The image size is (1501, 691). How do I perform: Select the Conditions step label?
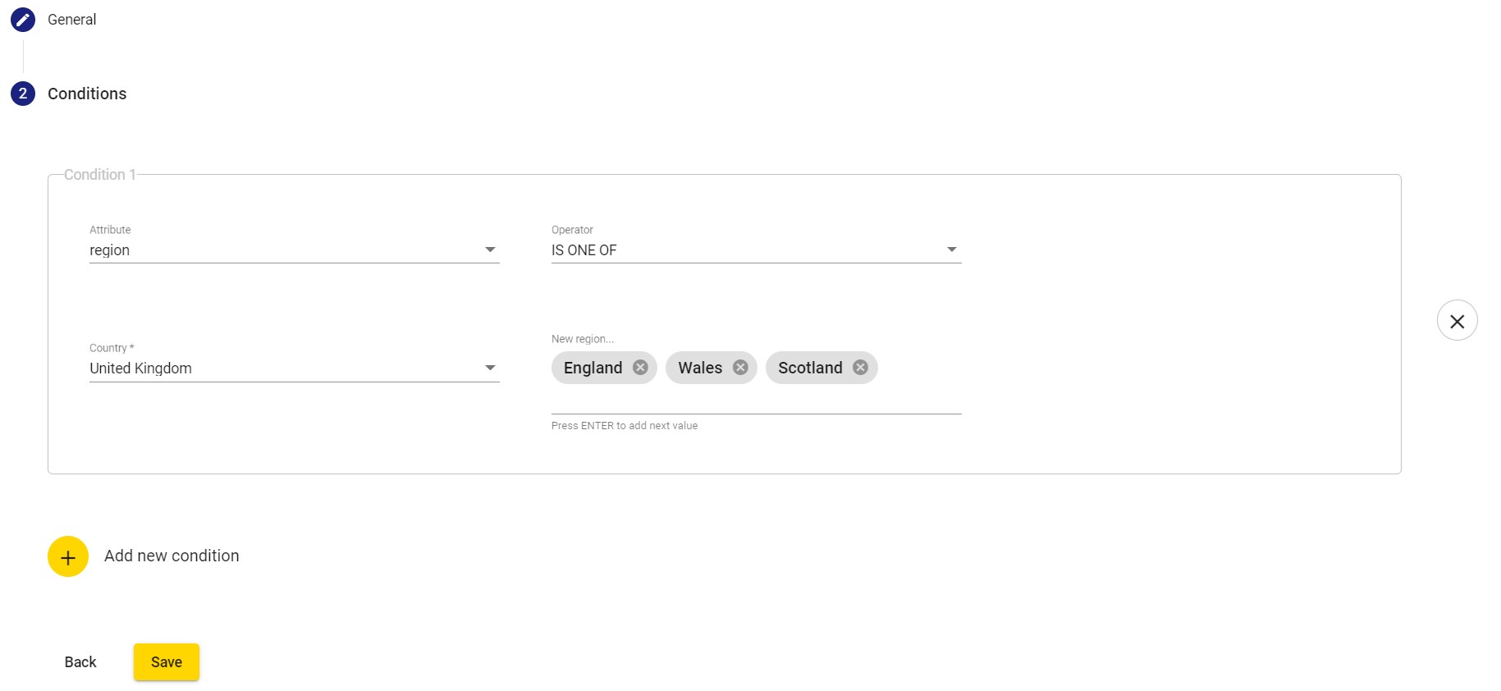pos(87,94)
